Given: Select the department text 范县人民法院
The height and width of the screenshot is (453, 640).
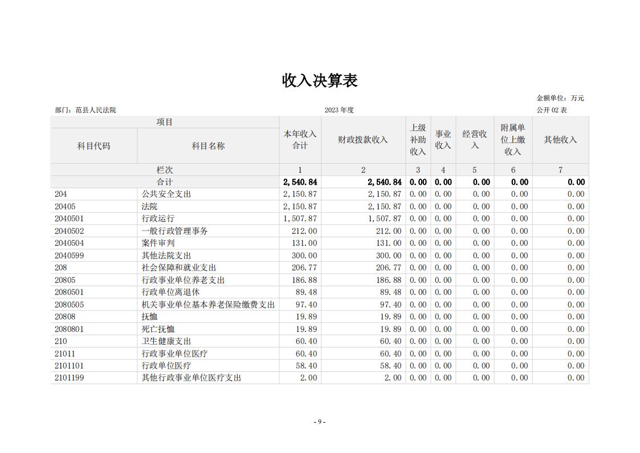Looking at the screenshot, I should (x=96, y=110).
